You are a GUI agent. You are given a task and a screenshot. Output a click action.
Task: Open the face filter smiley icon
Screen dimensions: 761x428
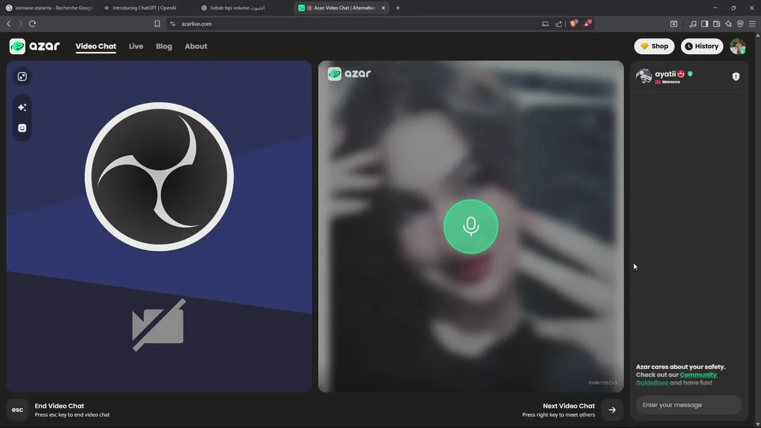click(x=22, y=128)
